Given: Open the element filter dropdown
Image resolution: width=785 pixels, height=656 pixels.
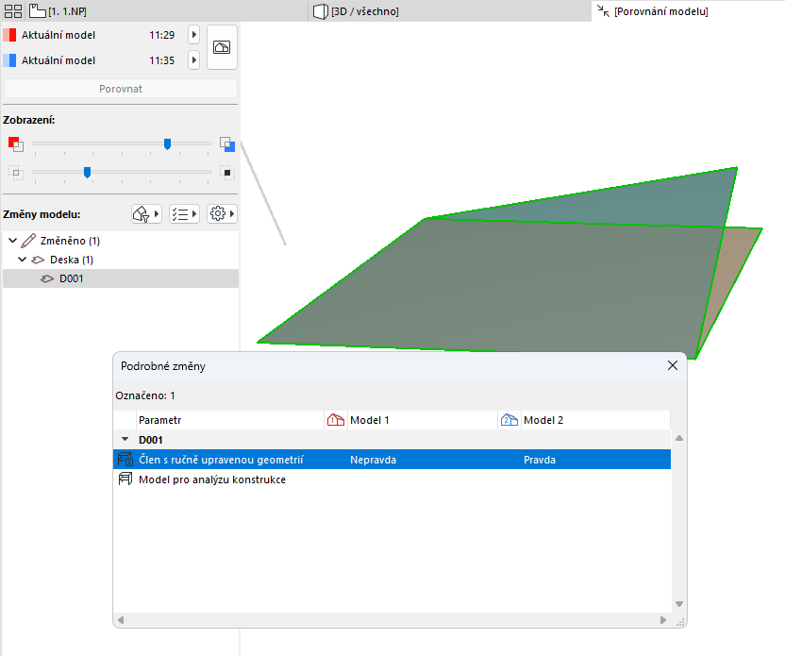Looking at the screenshot, I should click(x=146, y=214).
